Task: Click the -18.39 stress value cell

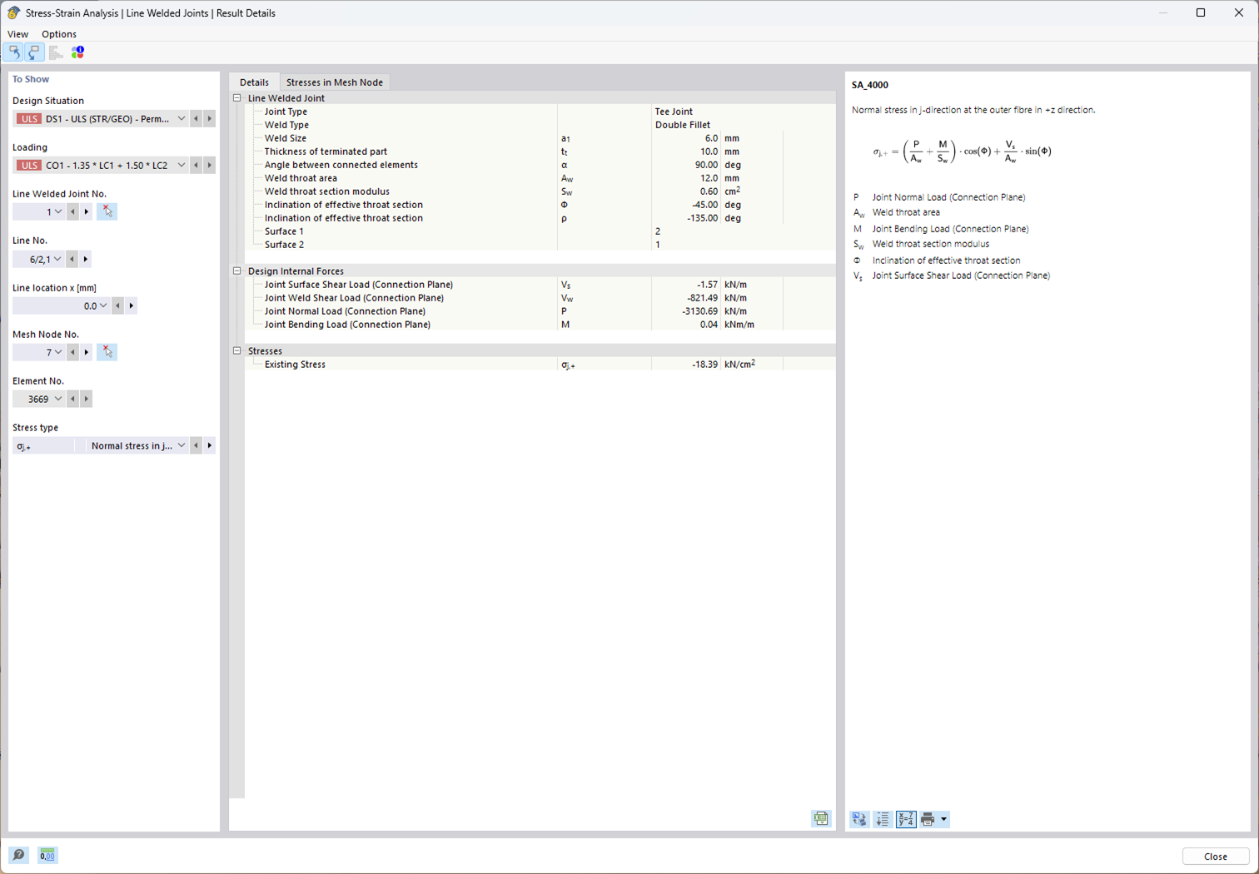Action: click(686, 365)
